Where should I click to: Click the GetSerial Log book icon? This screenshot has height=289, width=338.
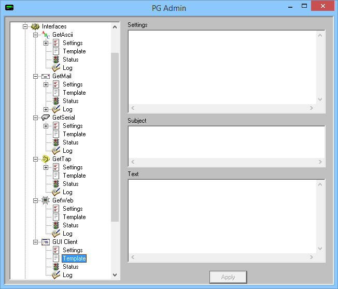[56, 151]
